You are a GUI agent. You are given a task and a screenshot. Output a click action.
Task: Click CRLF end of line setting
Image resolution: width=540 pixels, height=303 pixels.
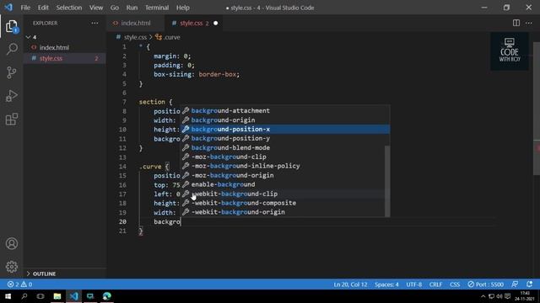coord(435,284)
